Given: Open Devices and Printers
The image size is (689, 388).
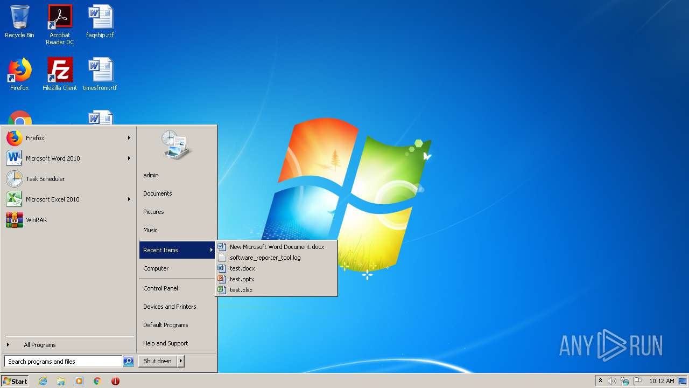Looking at the screenshot, I should [x=177, y=307].
